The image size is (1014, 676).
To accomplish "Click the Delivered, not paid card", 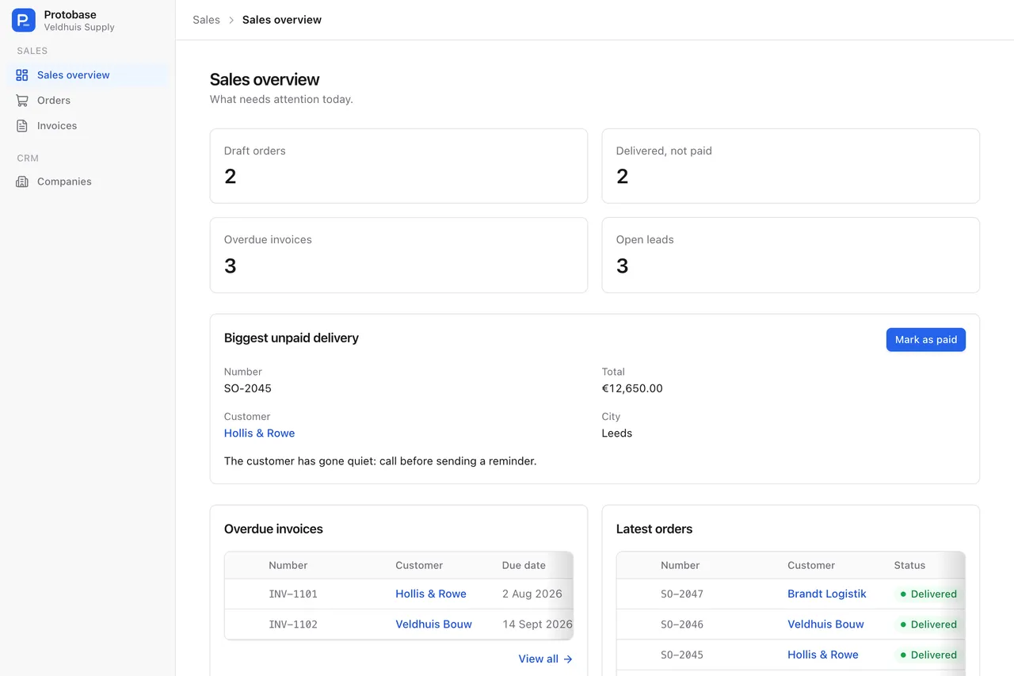I will click(x=791, y=166).
